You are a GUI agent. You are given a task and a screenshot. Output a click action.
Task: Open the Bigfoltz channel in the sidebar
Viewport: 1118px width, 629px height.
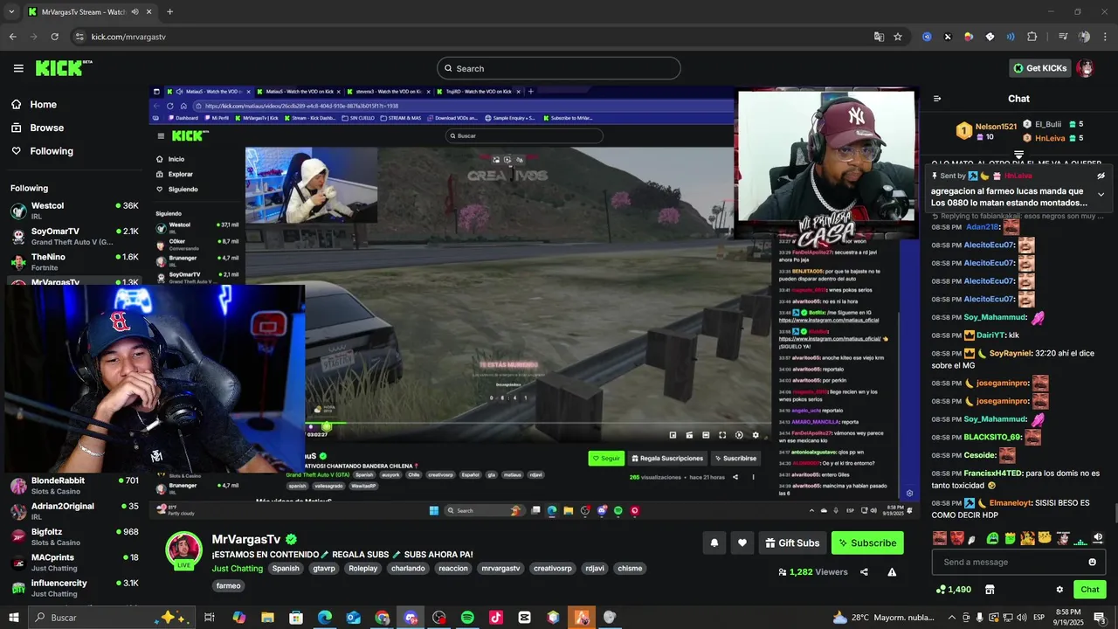tap(74, 536)
